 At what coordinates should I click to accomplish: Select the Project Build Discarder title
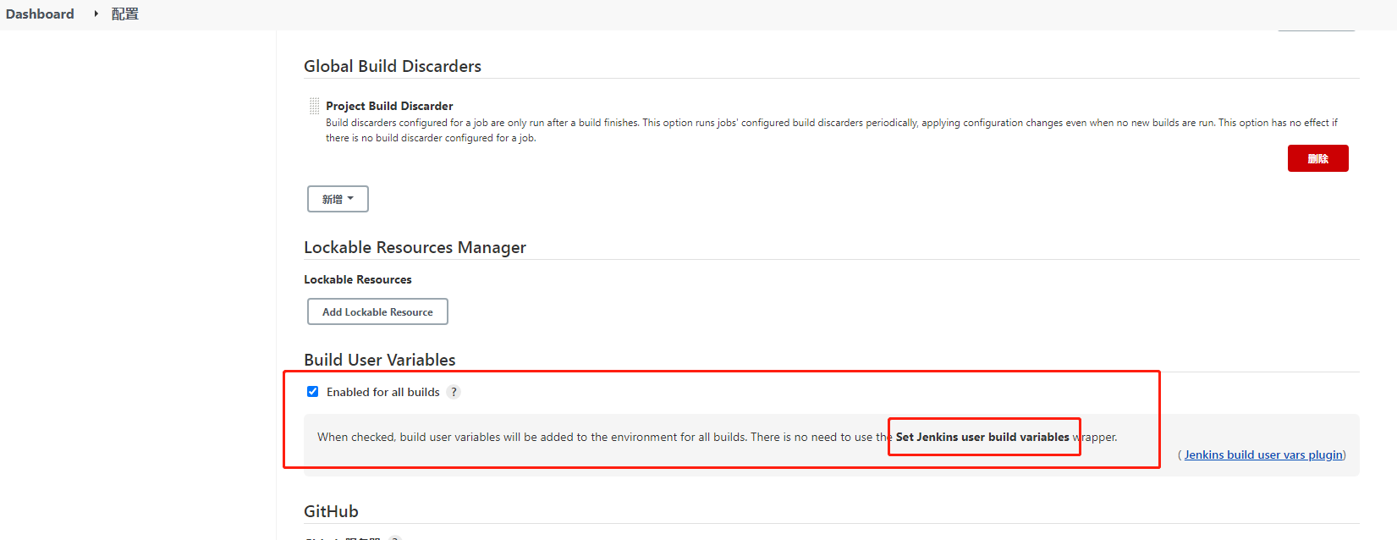(x=389, y=106)
